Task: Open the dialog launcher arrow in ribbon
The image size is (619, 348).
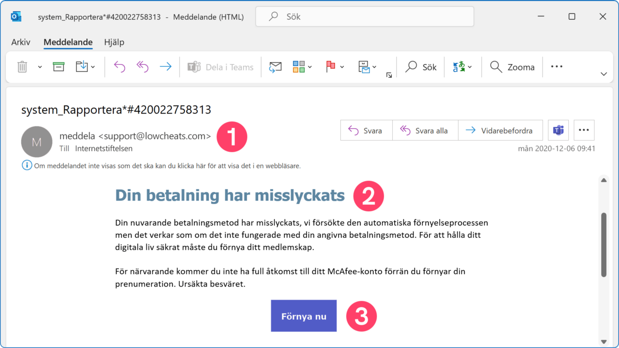Action: [x=389, y=75]
